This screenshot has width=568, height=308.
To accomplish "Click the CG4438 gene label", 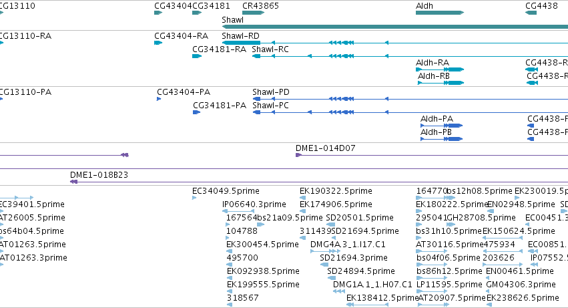I will point(541,6).
